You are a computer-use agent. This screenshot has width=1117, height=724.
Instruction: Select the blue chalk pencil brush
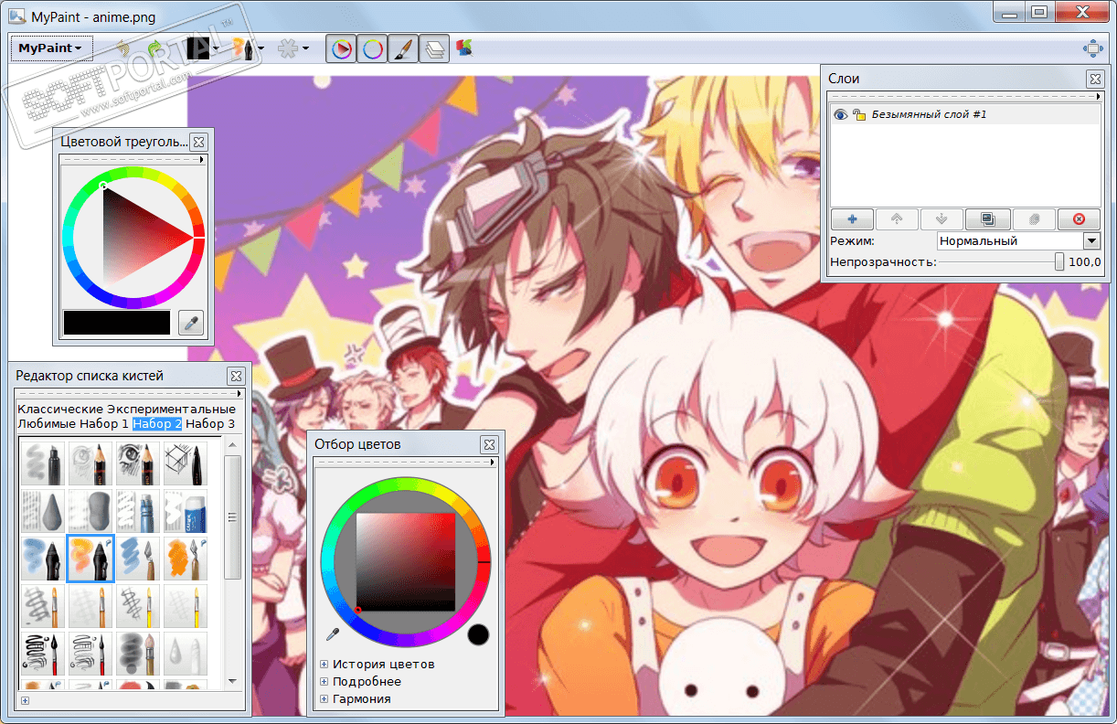[x=138, y=512]
